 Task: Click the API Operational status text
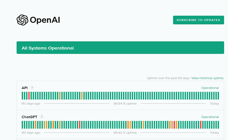(x=210, y=88)
